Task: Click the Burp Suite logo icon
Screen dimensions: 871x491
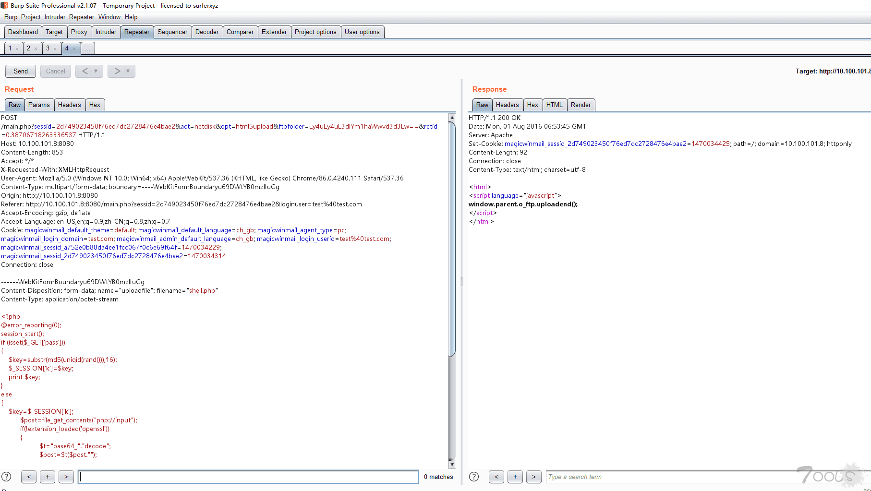Action: pyautogui.click(x=4, y=5)
